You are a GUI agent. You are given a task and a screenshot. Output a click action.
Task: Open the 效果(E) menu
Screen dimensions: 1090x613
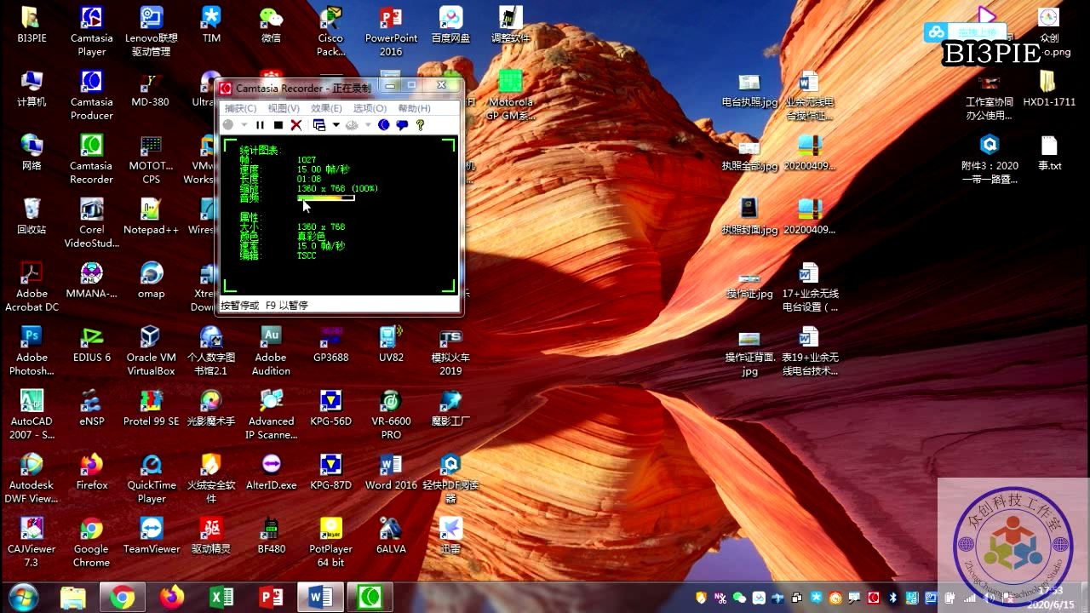(326, 108)
